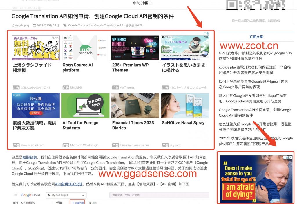Click the 赋能大数据领域 ad headline
This screenshot has height=204, width=297.
coord(35,125)
